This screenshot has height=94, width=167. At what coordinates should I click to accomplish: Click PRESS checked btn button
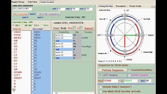pos(20,14)
